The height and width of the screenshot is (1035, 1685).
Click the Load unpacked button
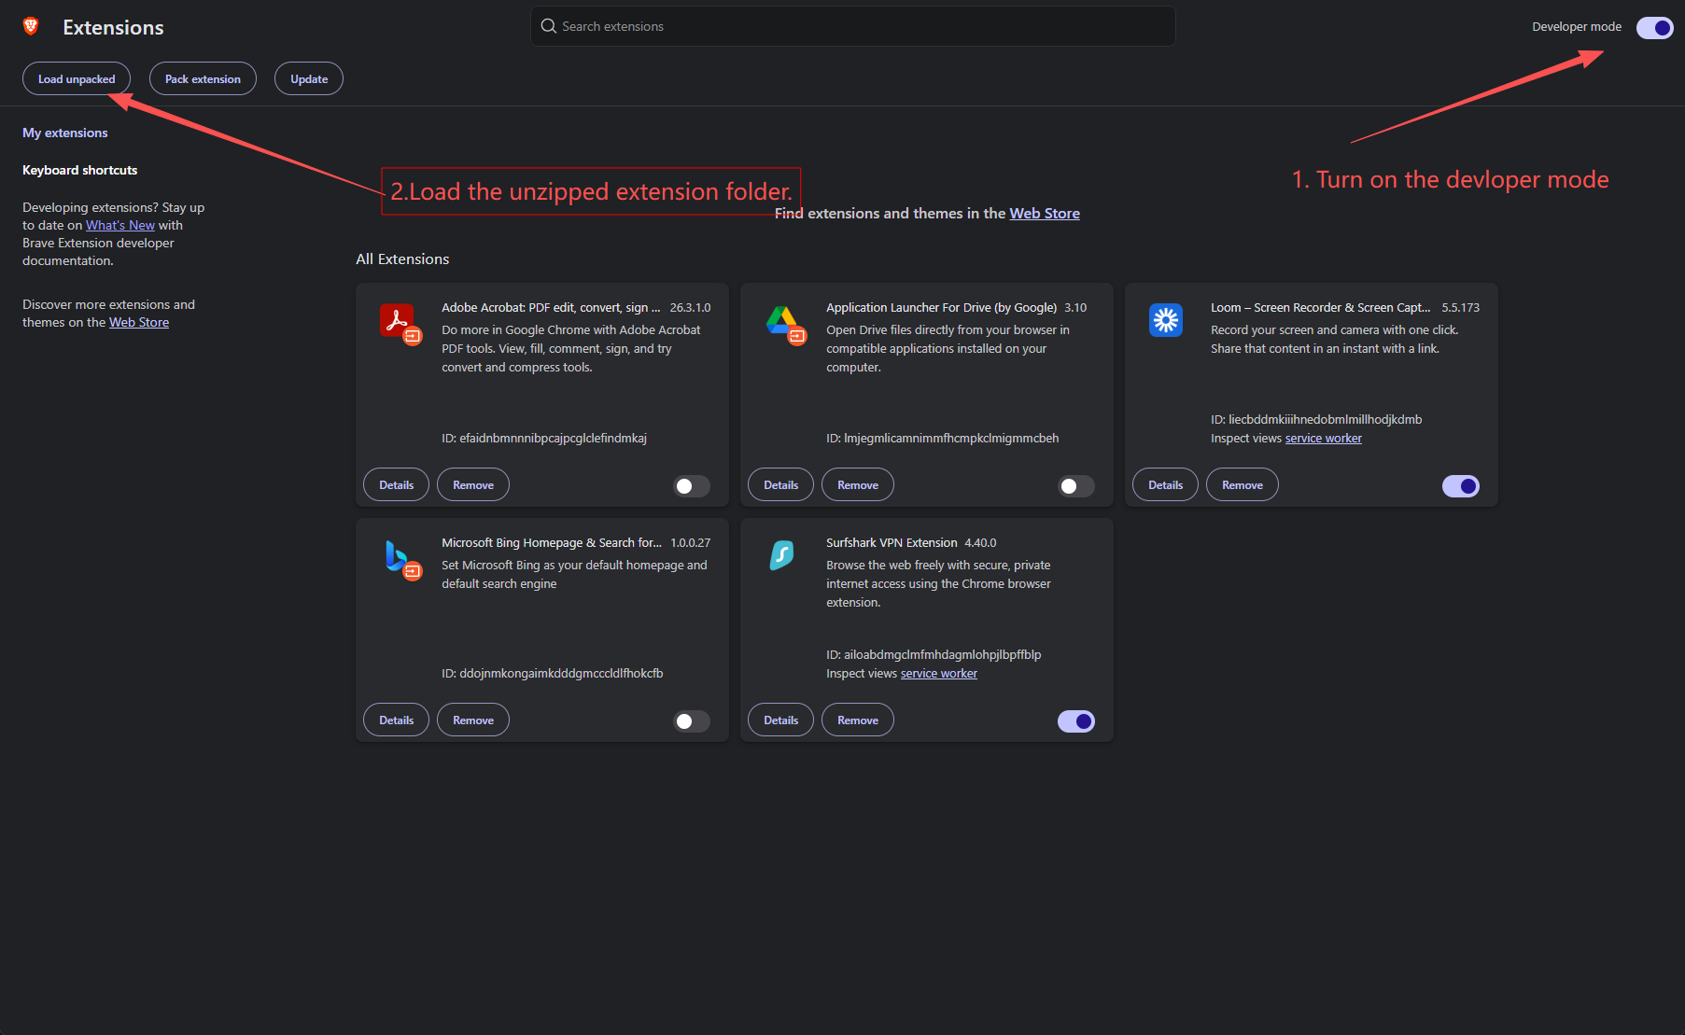[x=77, y=79]
